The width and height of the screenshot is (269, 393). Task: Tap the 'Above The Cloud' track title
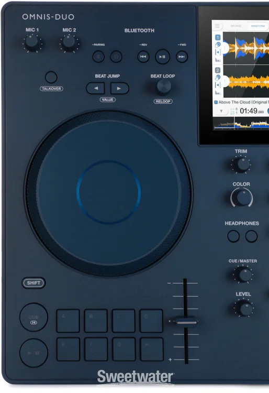point(243,102)
